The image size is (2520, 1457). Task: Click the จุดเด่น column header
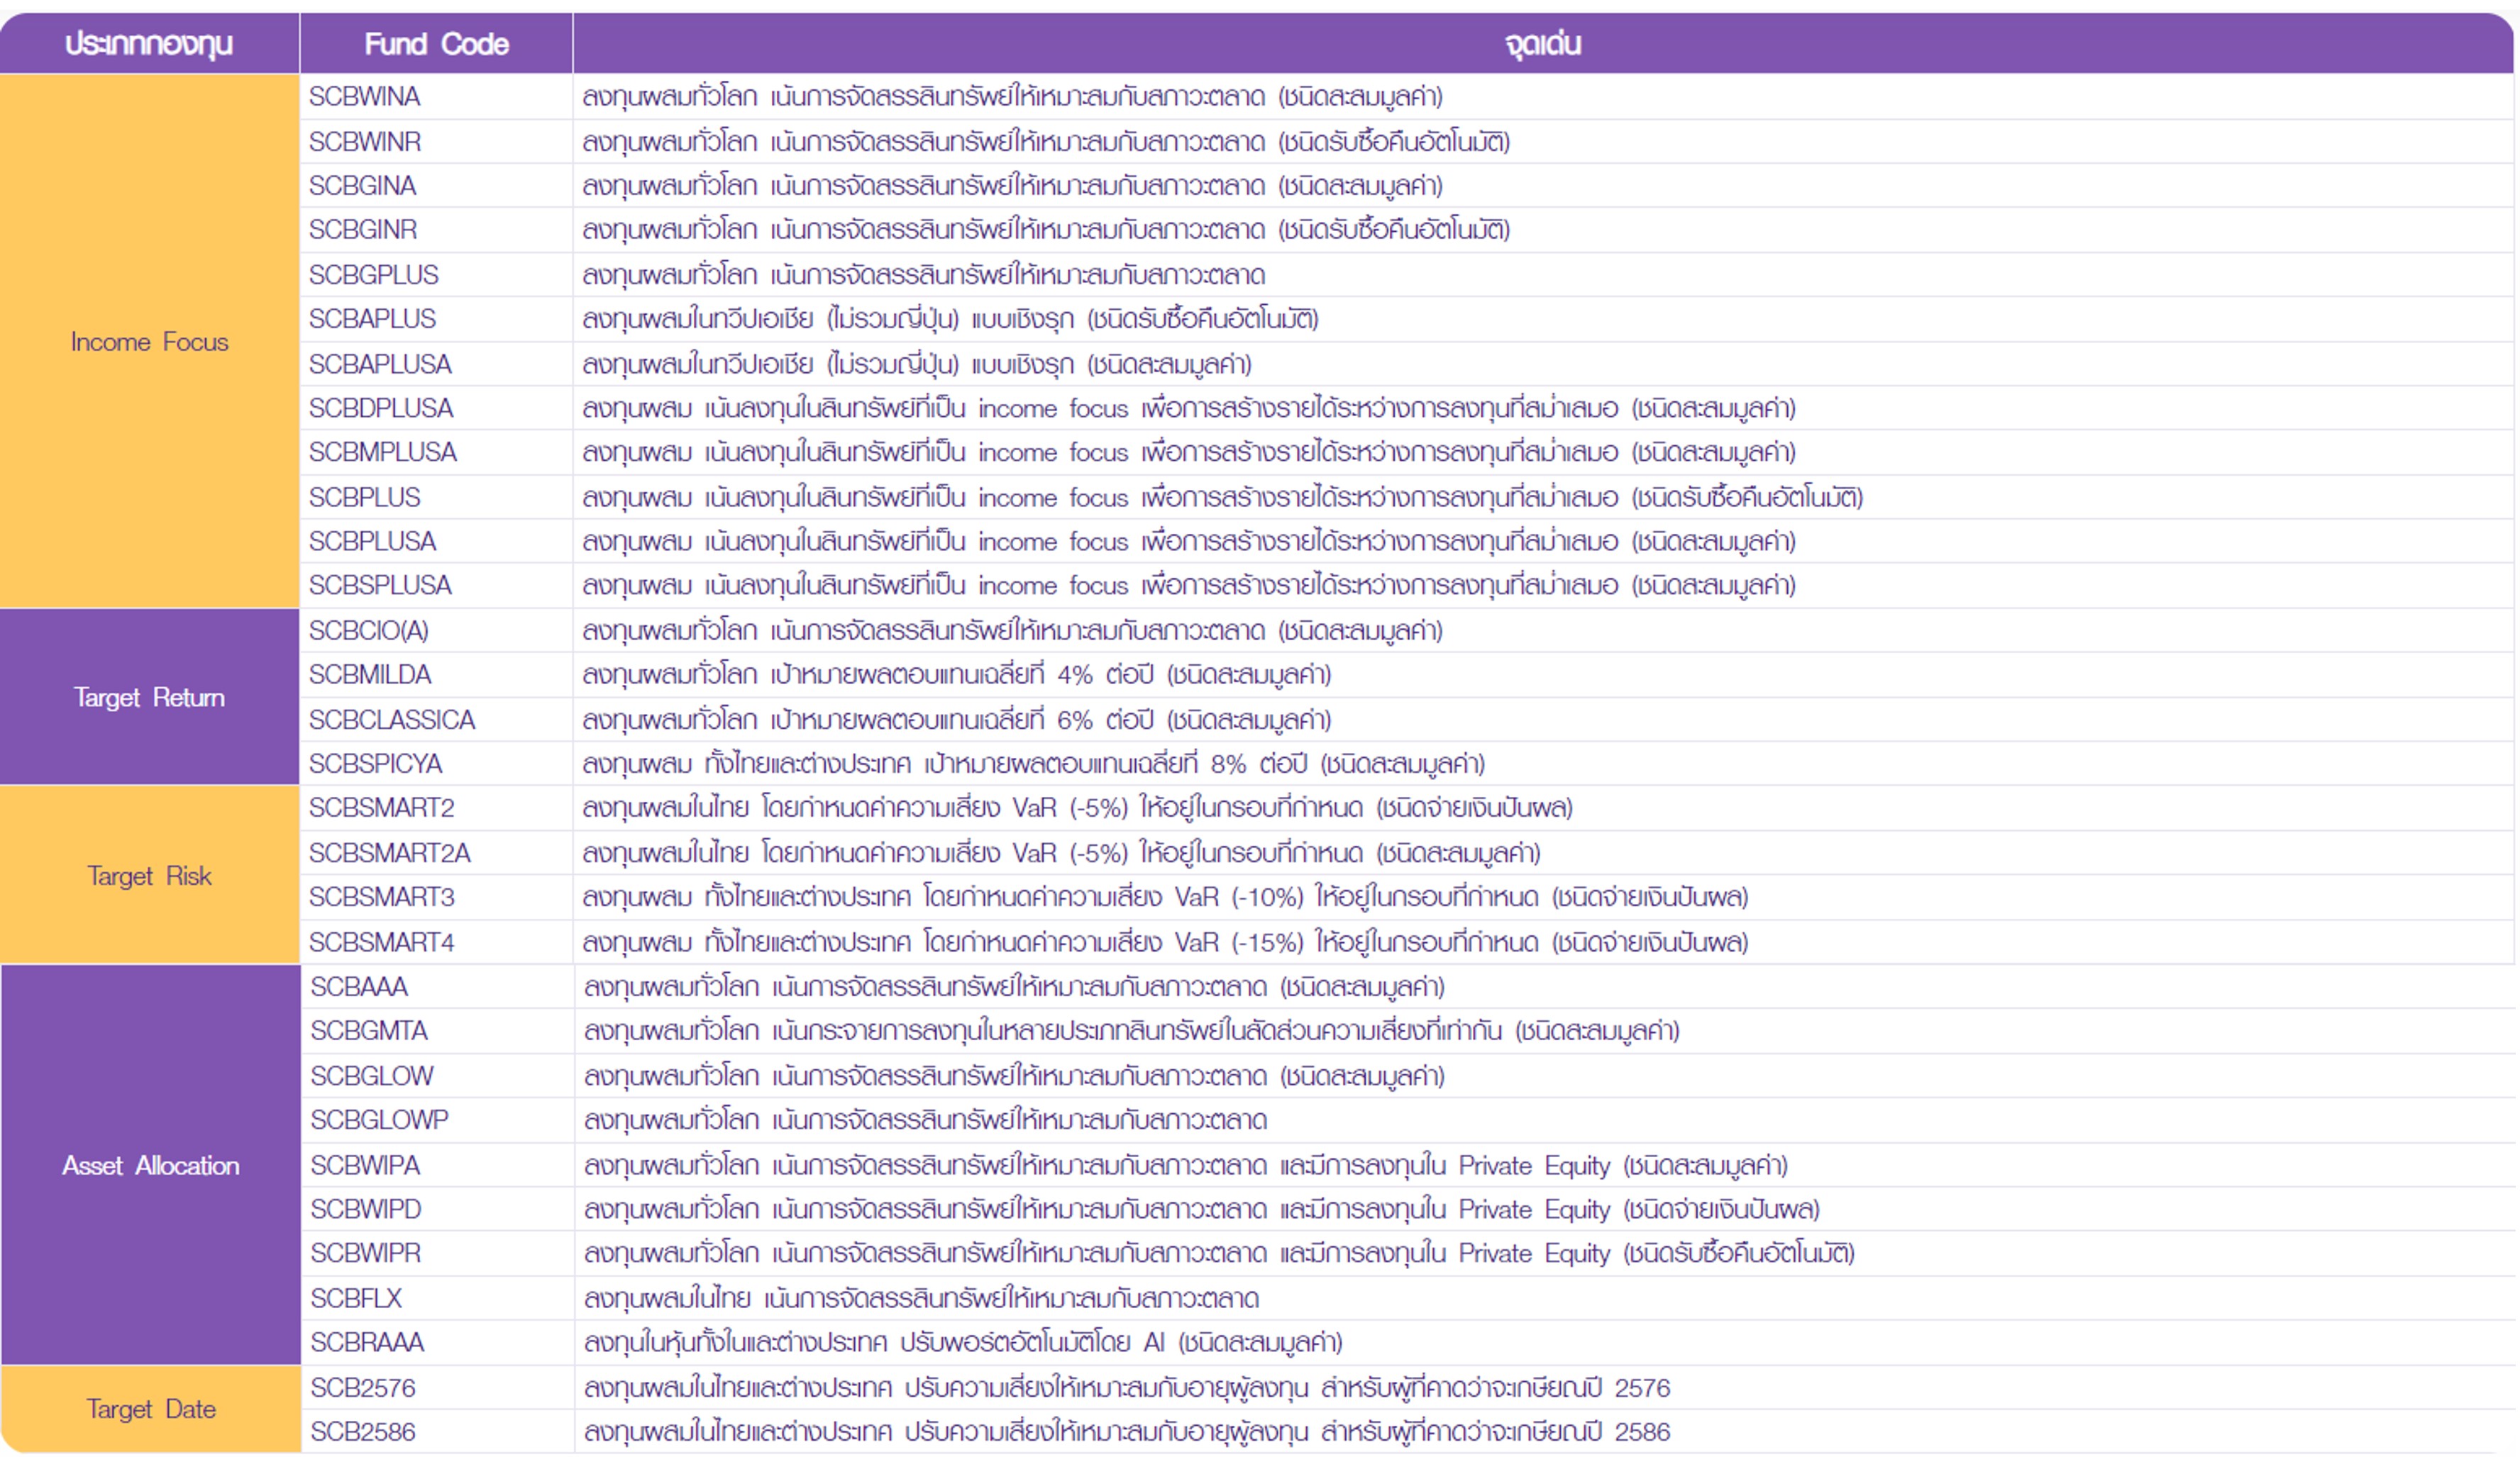(x=1543, y=44)
